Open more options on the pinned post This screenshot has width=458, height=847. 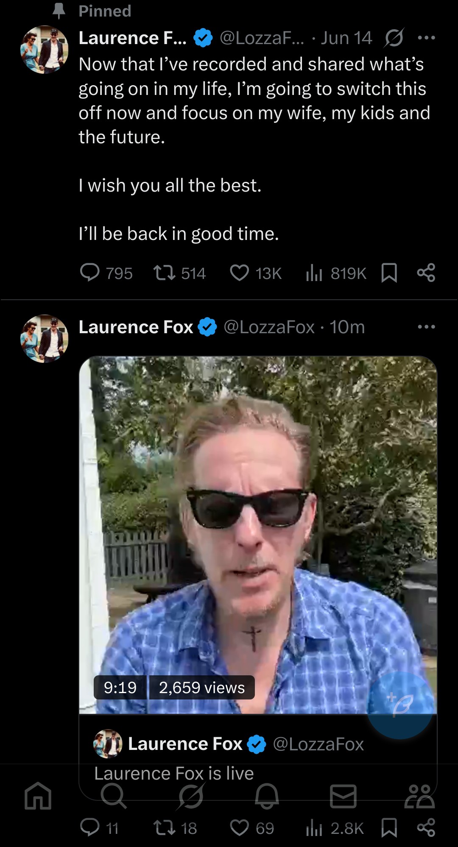point(426,38)
